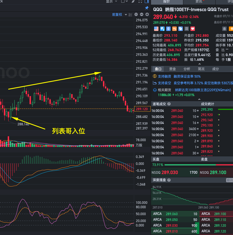Click the 相关期货 layers icon
This screenshot has width=233, height=235.
155,90
